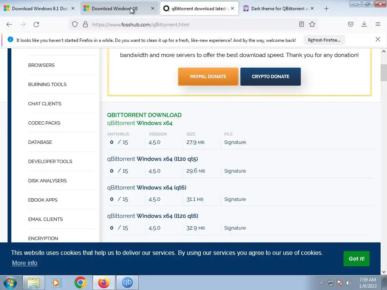Click the 32.9 MB size value
Viewport: 387px width, 290px height.
point(195,228)
